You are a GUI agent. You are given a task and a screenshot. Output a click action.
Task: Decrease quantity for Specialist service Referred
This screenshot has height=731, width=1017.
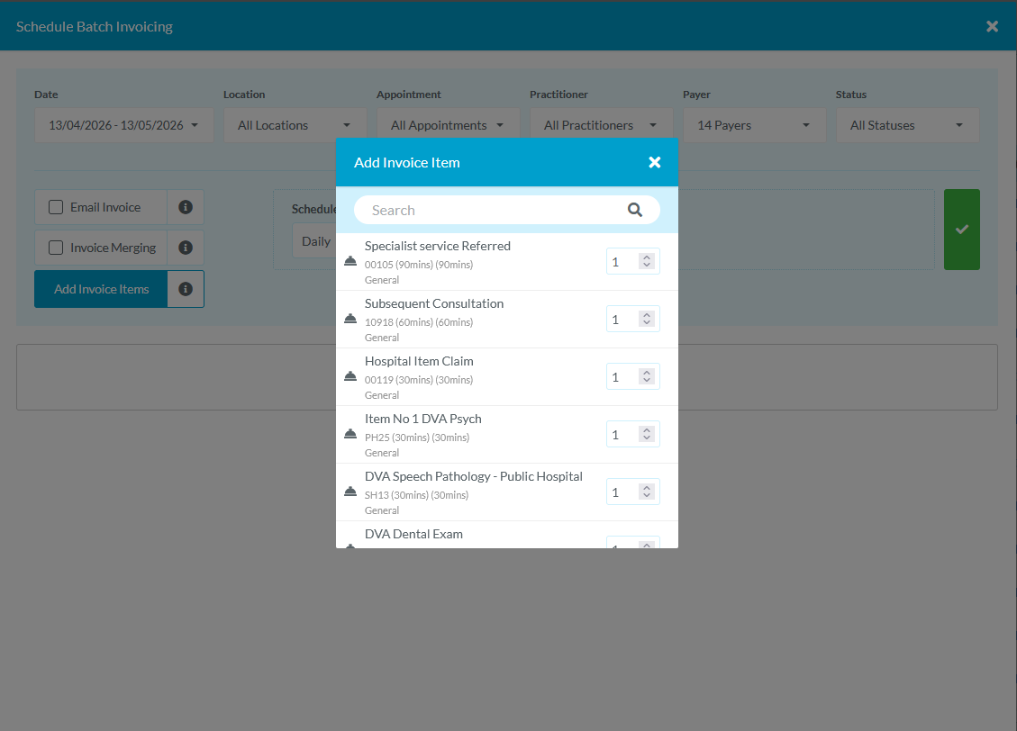[x=647, y=265]
